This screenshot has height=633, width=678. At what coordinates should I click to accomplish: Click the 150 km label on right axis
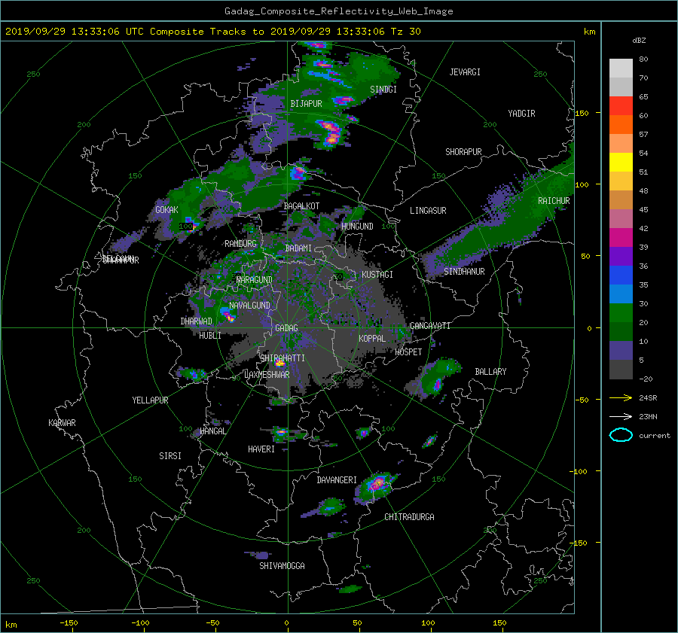click(x=582, y=113)
